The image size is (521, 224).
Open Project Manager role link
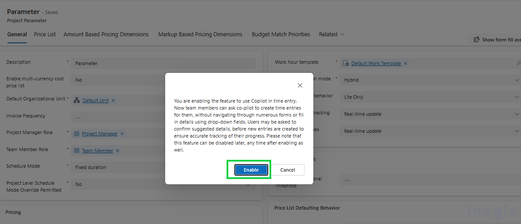pyautogui.click(x=99, y=134)
